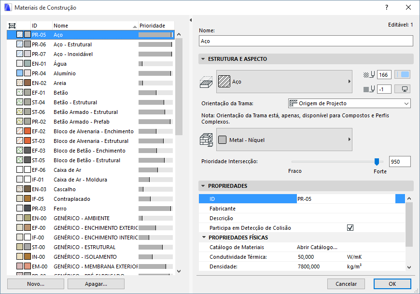Click the Metal - Níquel grey surface swatch
Screen dimensions: 420x294
[223, 140]
